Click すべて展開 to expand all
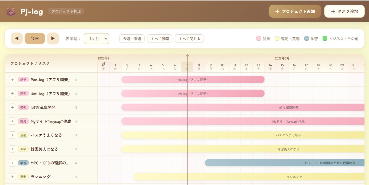 160,39
